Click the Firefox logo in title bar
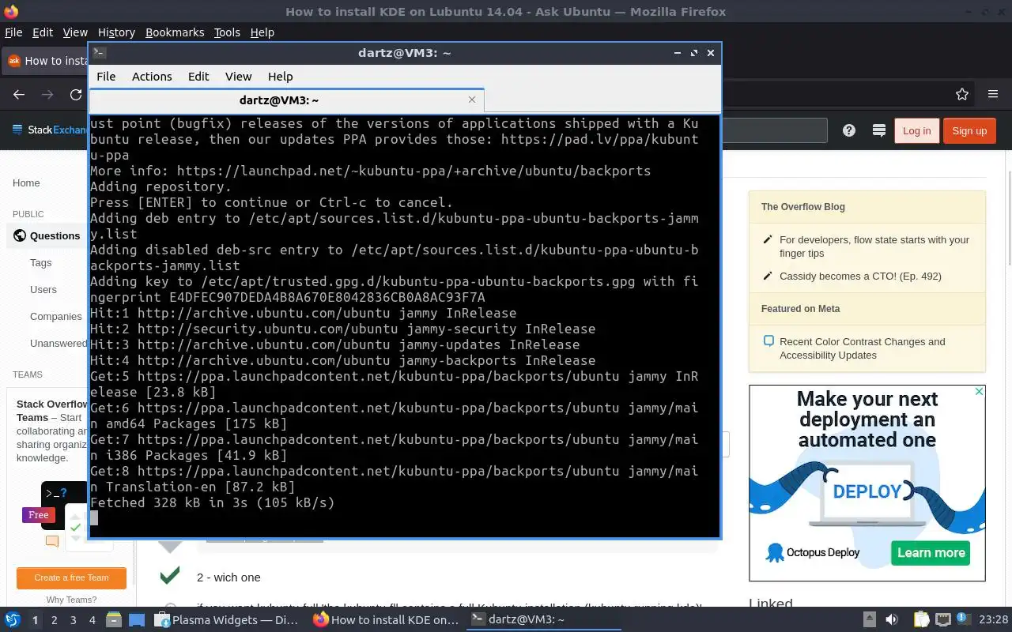The image size is (1012, 632). [9, 11]
